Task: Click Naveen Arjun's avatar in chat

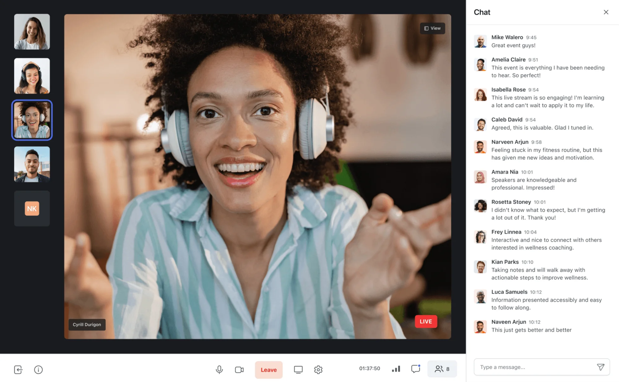Action: (x=480, y=326)
